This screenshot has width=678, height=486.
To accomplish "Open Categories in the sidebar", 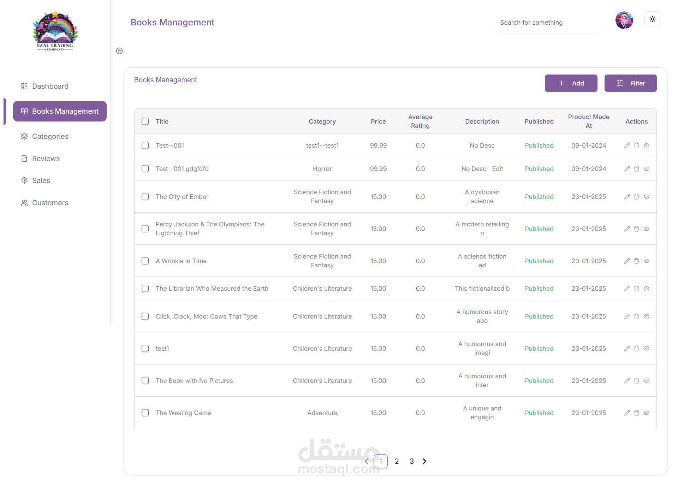I will click(x=50, y=136).
